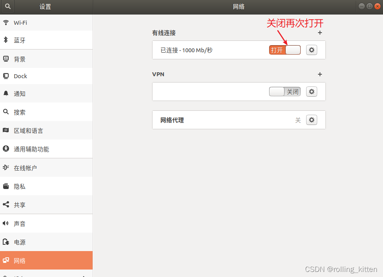Viewport: 383px width, 277px height.
Task: Minimize the settings window
Action: 361,6
